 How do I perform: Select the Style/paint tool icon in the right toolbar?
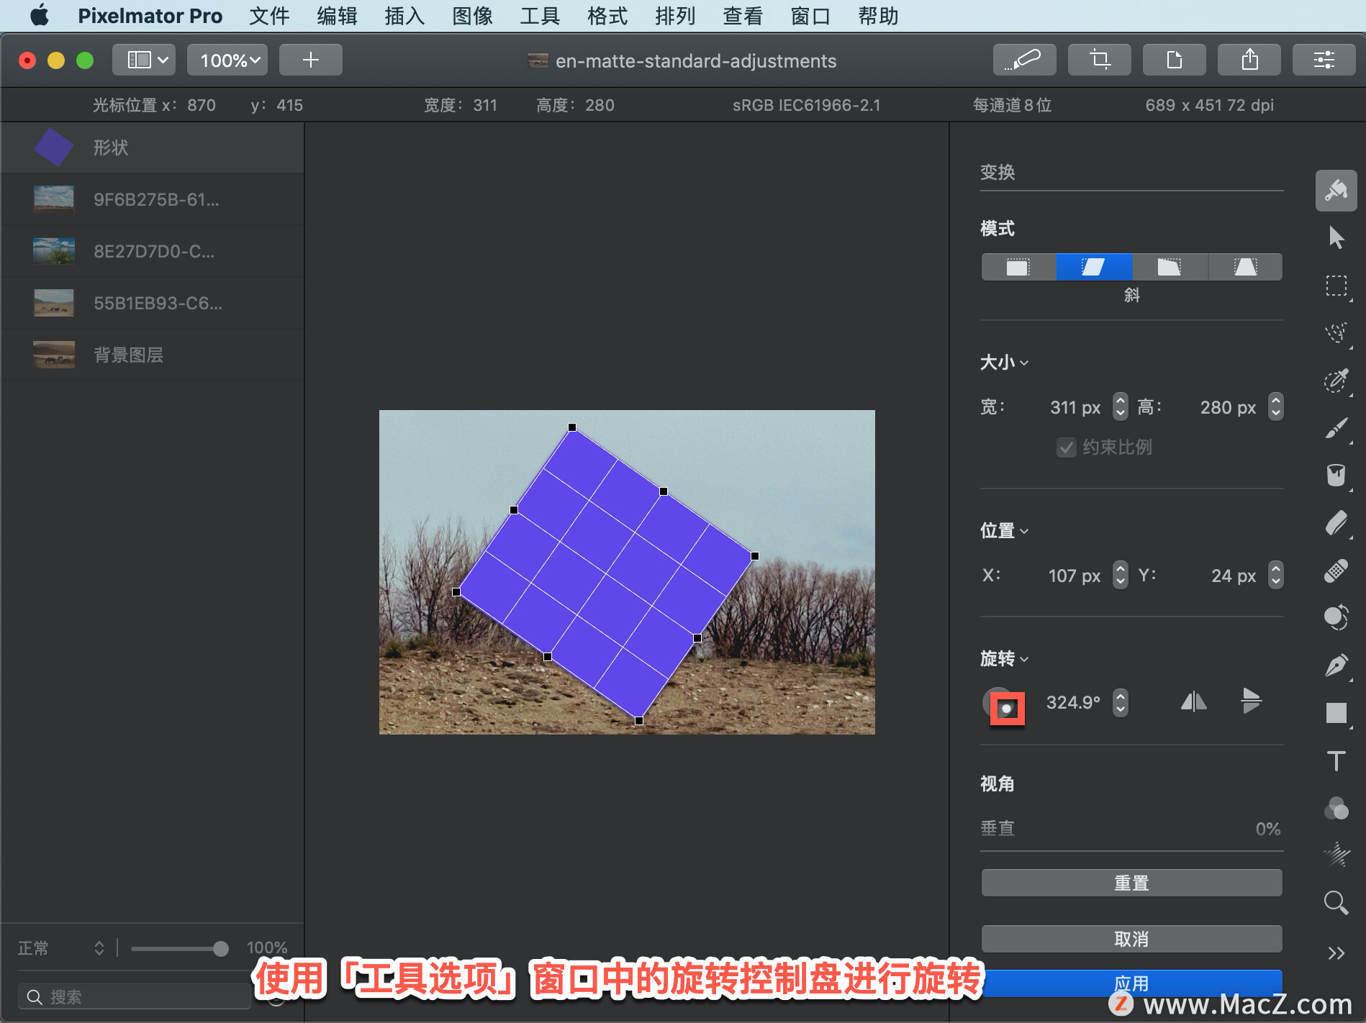point(1336,191)
